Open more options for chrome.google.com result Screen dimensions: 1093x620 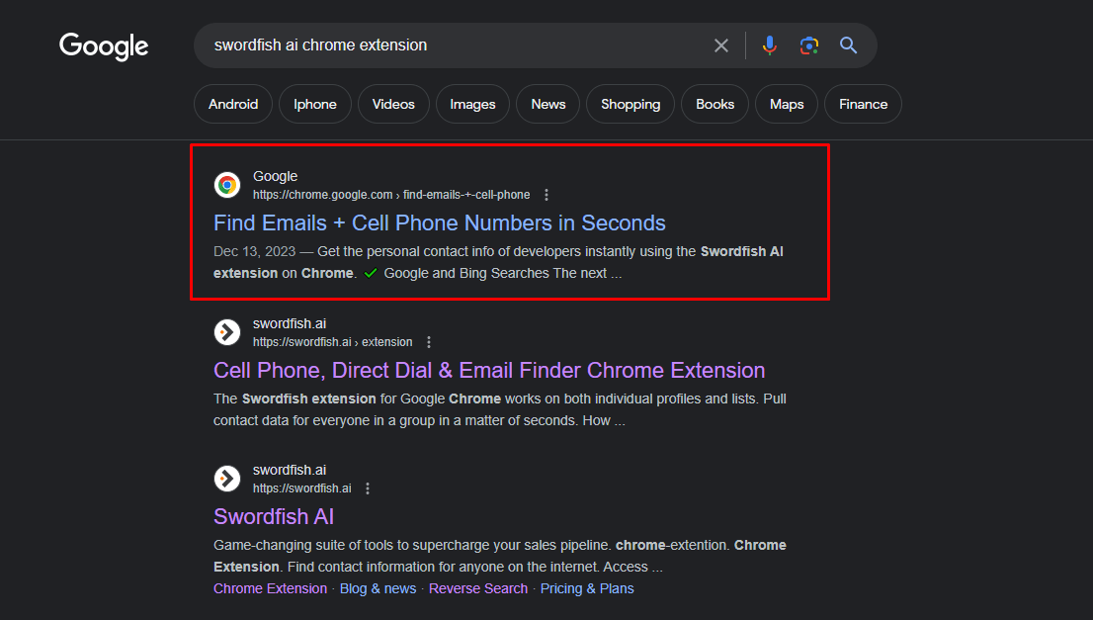546,195
